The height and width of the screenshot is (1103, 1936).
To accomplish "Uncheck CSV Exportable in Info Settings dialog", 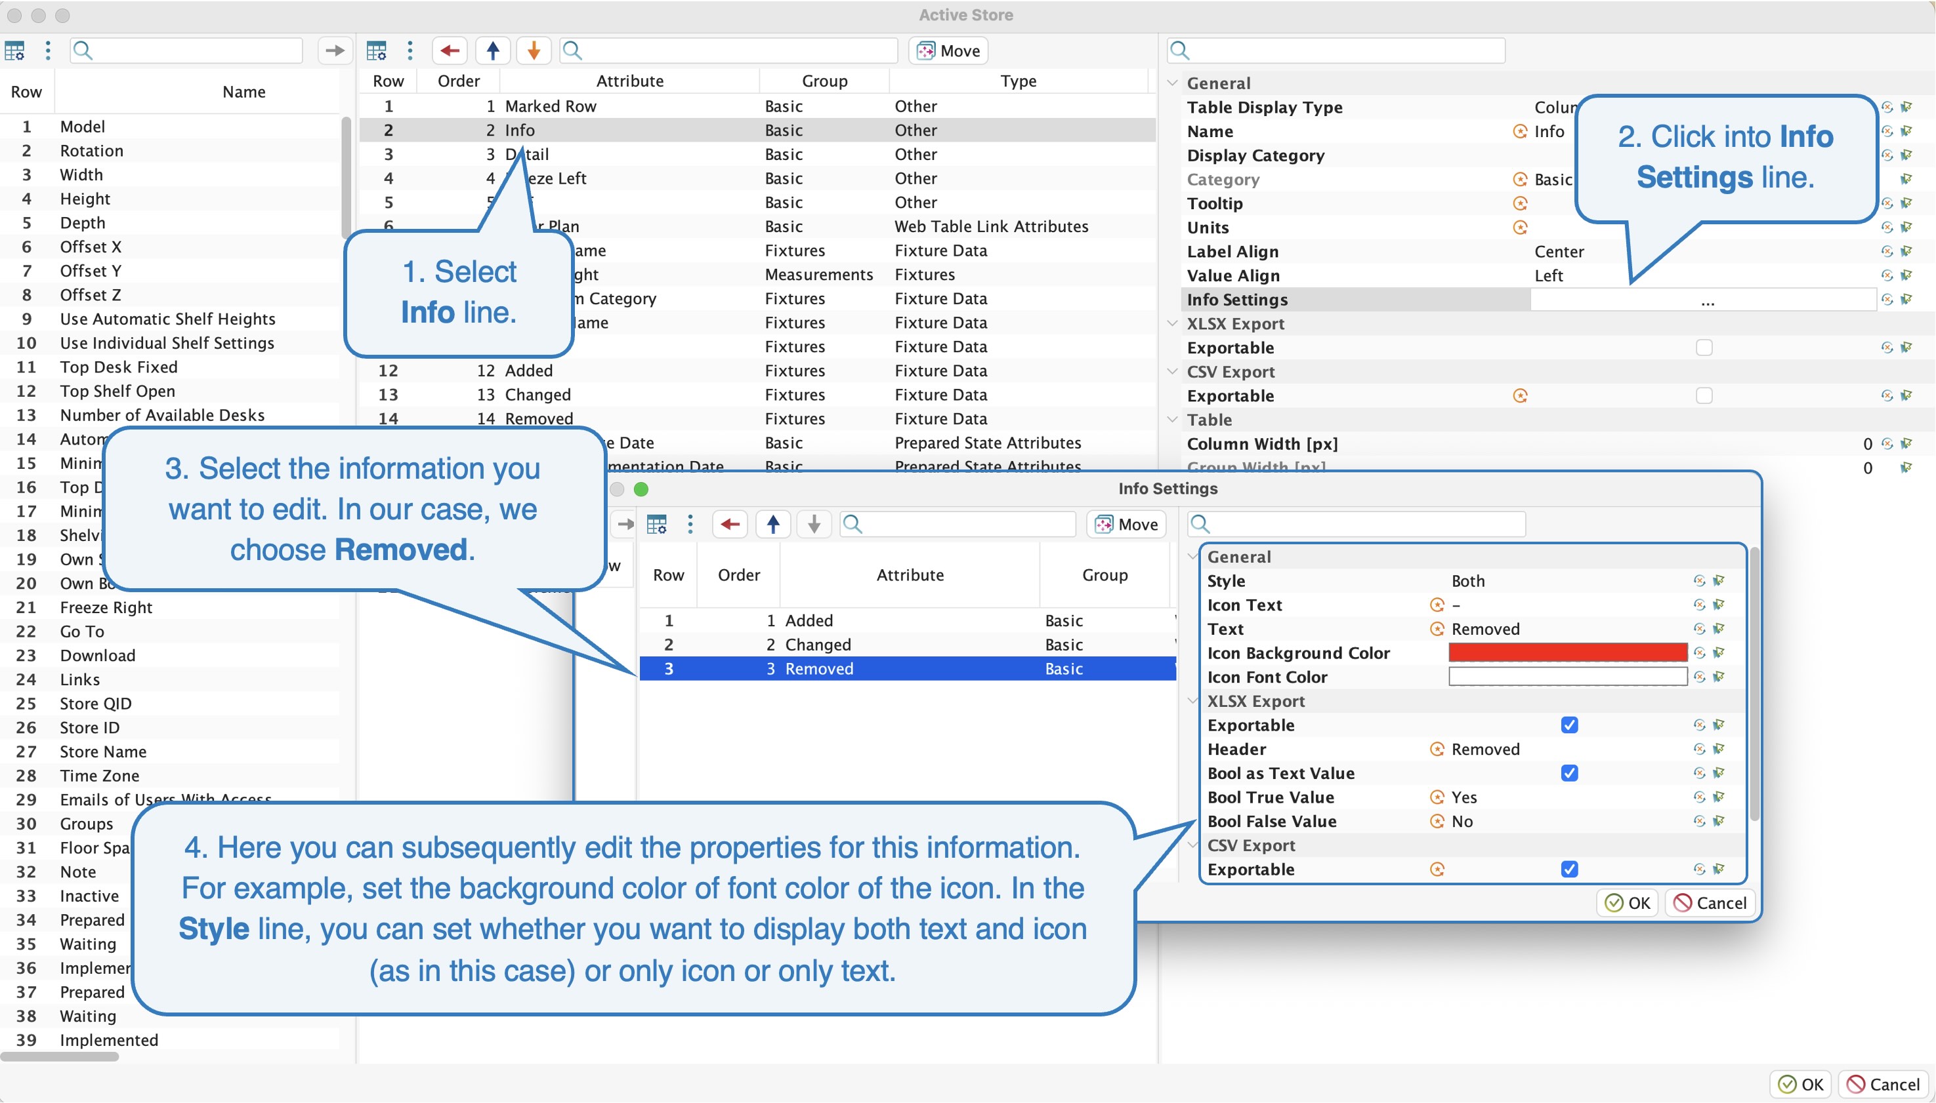I will point(1570,869).
